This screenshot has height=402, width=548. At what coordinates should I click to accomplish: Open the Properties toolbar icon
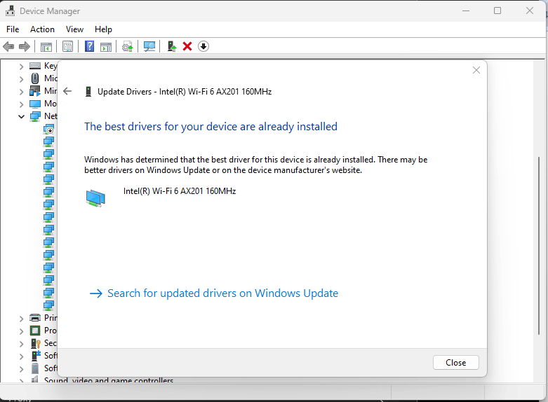click(67, 46)
